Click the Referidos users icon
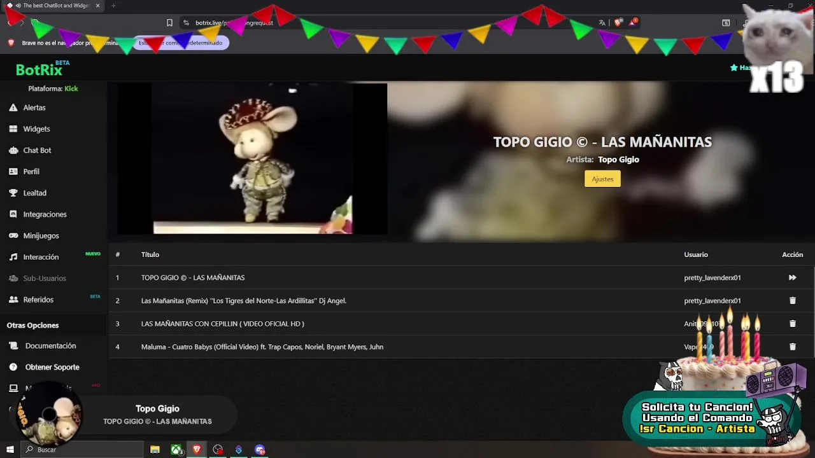This screenshot has width=815, height=458. (13, 300)
